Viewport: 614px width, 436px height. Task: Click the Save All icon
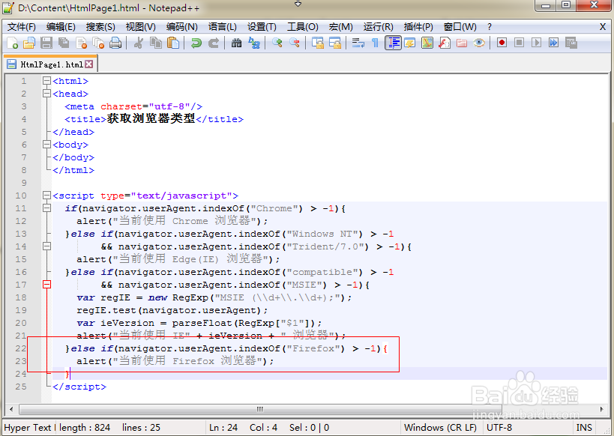pos(64,43)
